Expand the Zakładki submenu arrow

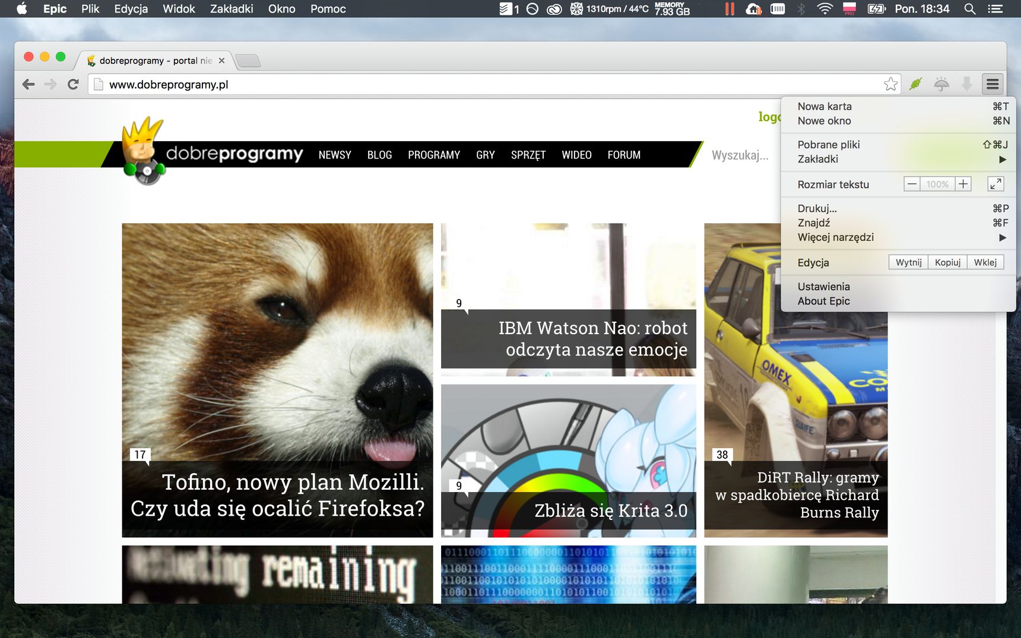click(x=1003, y=159)
